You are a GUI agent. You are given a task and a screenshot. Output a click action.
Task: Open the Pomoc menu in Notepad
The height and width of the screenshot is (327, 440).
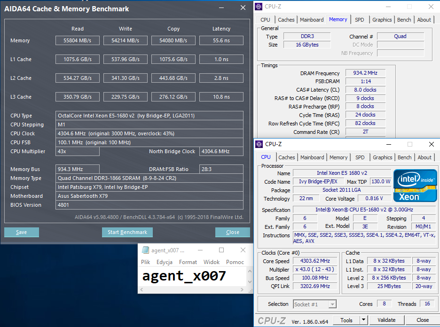click(235, 262)
